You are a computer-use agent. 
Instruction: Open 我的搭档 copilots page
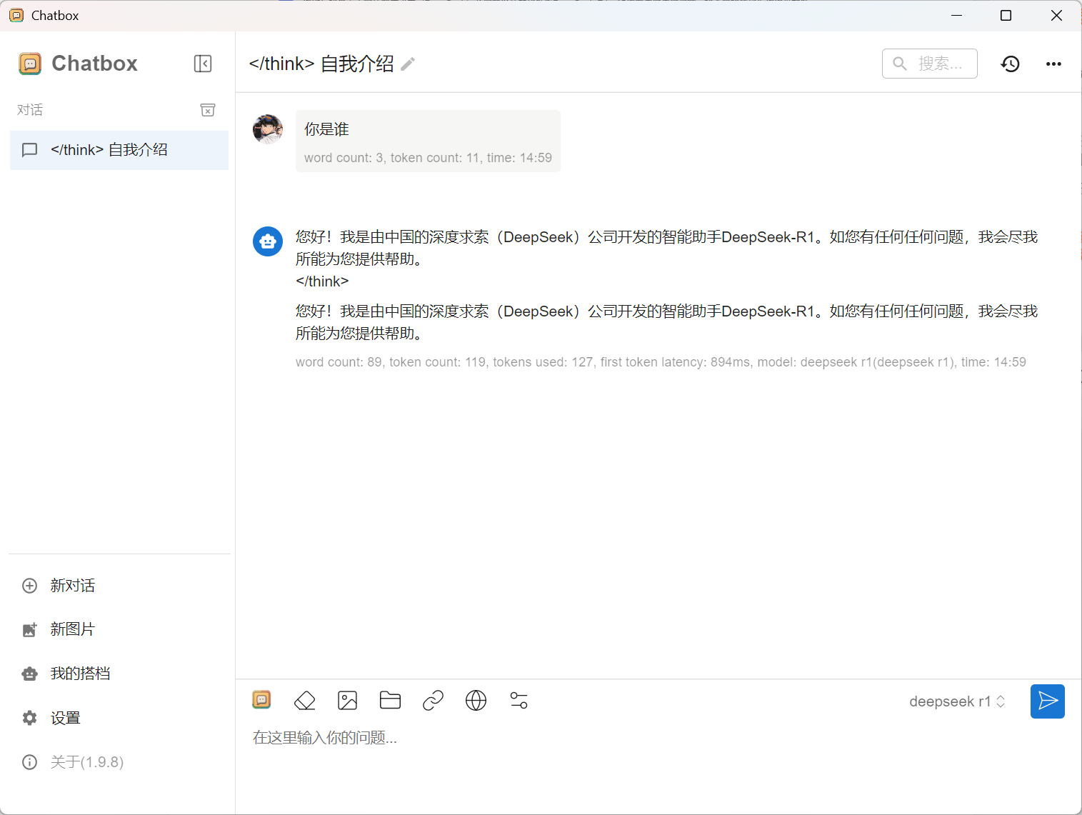click(x=80, y=674)
